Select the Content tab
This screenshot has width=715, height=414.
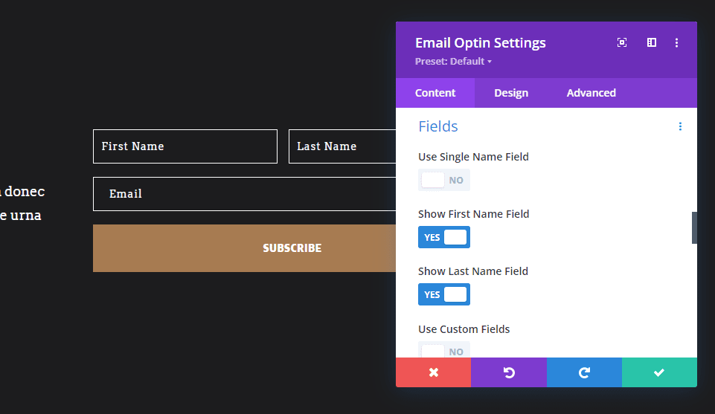click(x=435, y=93)
